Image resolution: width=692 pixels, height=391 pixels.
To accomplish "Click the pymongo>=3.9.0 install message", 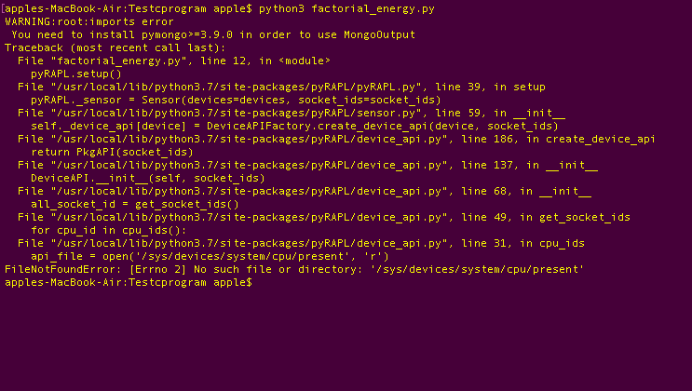I will click(213, 34).
